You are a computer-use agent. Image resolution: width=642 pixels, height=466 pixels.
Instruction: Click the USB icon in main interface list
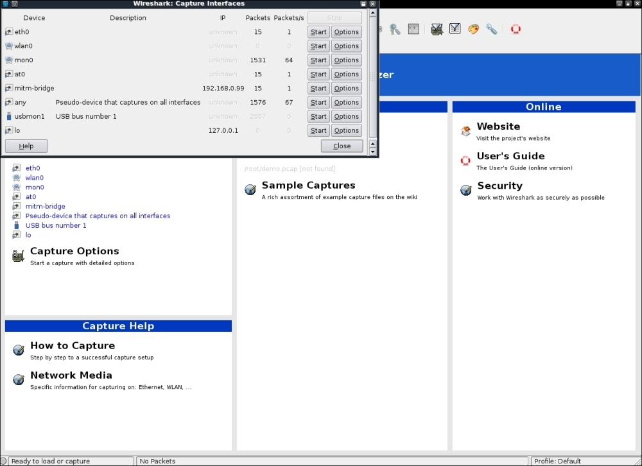pyautogui.click(x=17, y=226)
